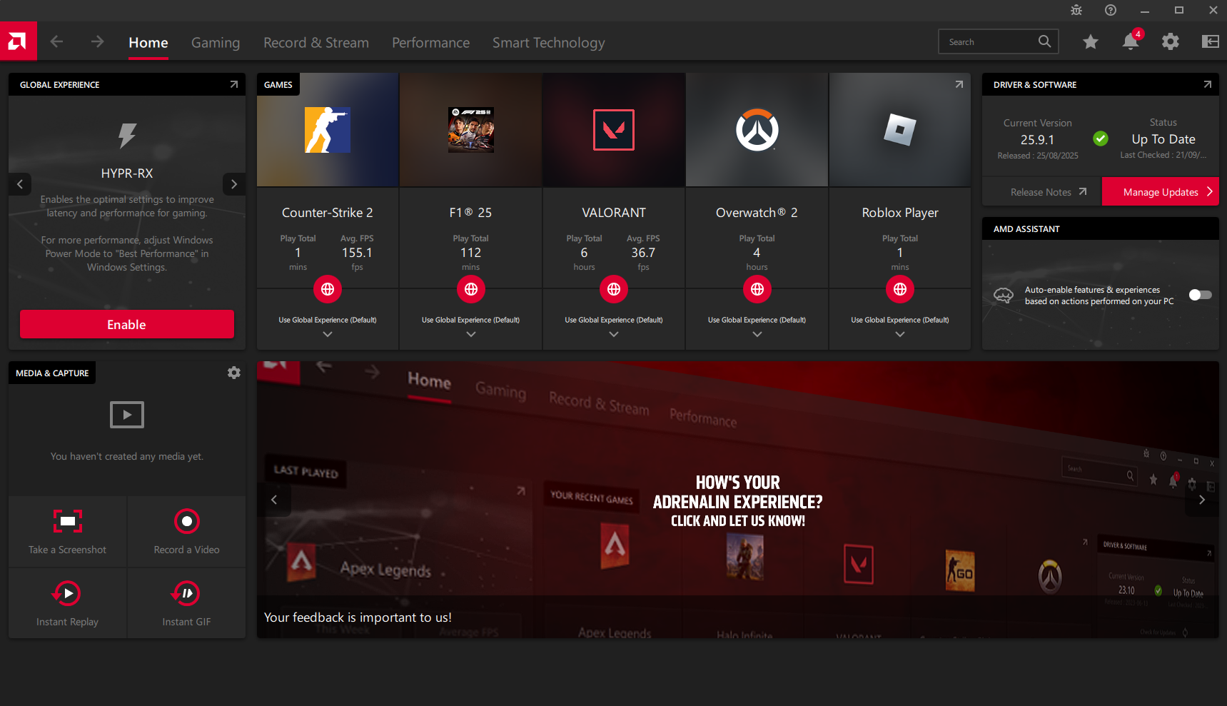Screen dimensions: 1227x706
Task: Click 'Released : 25/08/2025' text
Action: tap(1038, 156)
